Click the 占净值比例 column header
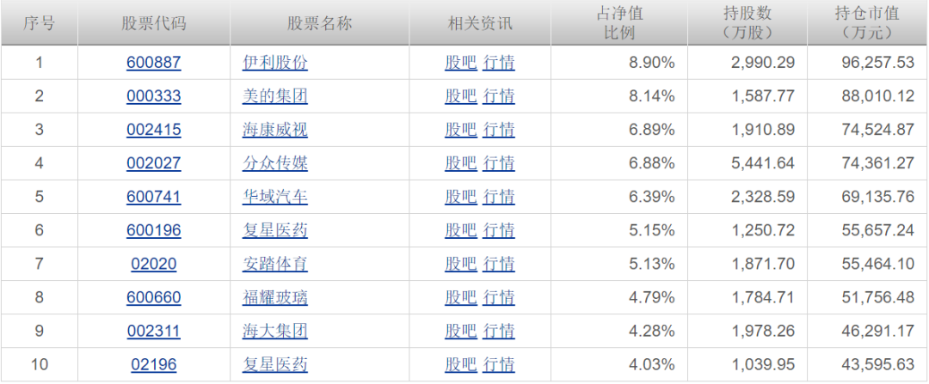929x384 pixels. coord(619,23)
